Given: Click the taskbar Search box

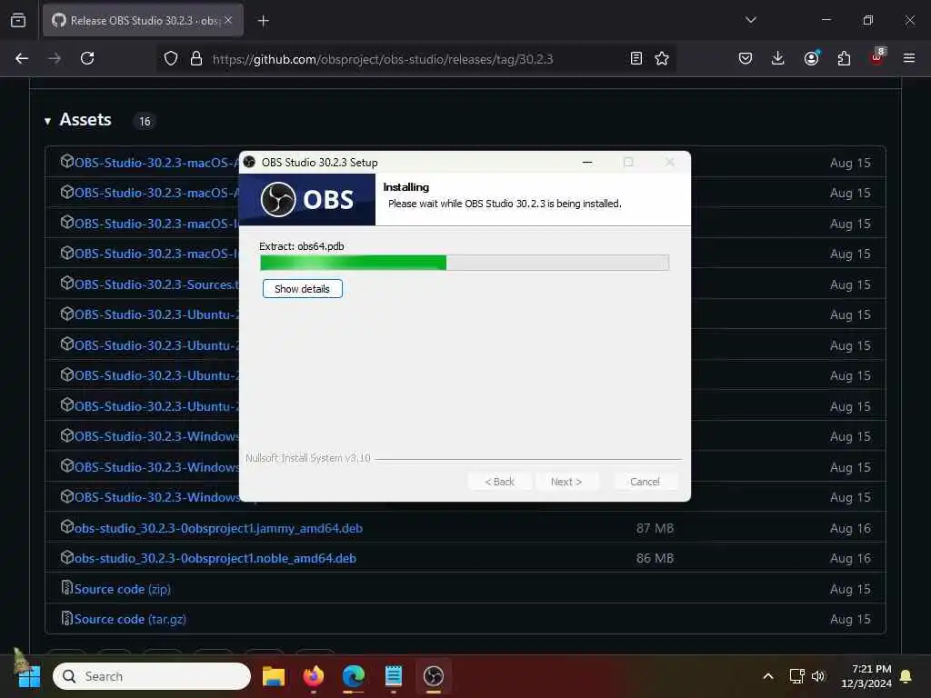Looking at the screenshot, I should (152, 676).
